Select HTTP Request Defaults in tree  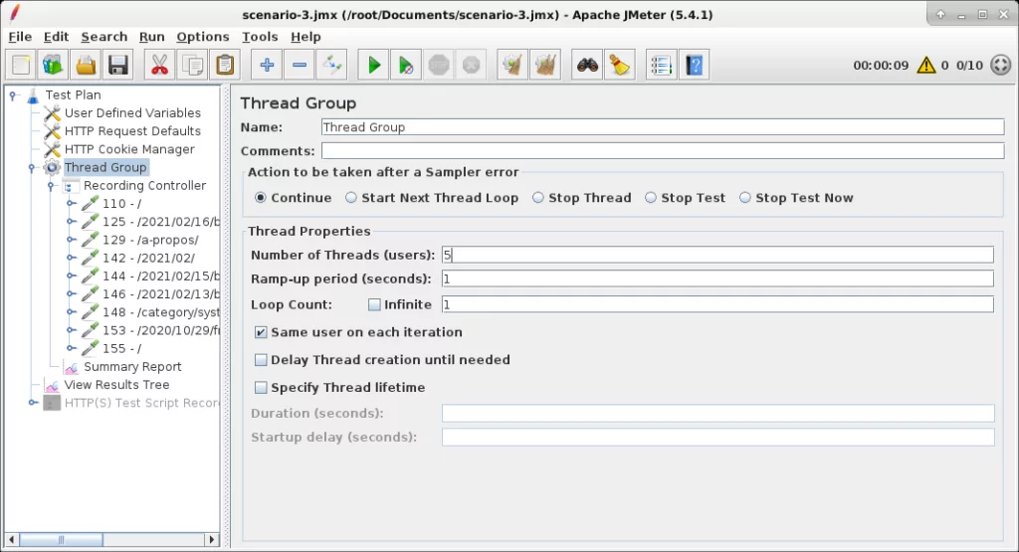132,131
